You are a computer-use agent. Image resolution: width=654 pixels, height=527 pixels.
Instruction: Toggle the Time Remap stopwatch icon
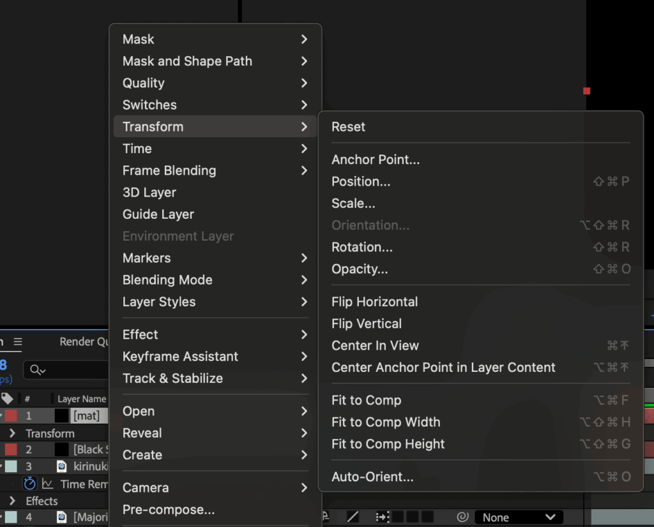(30, 484)
